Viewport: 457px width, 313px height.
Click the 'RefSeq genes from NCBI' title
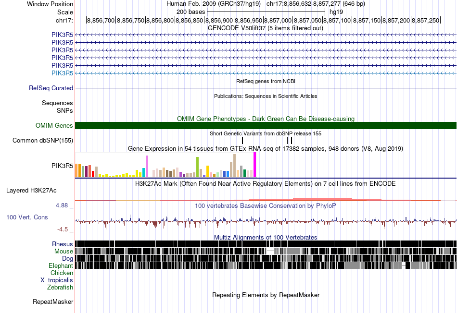pyautogui.click(x=266, y=81)
